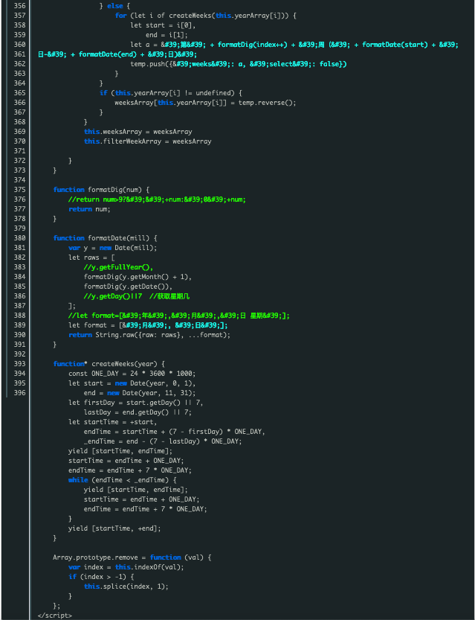The width and height of the screenshot is (475, 620).
Task: Click line number 356 in the gutter
Action: [19, 6]
